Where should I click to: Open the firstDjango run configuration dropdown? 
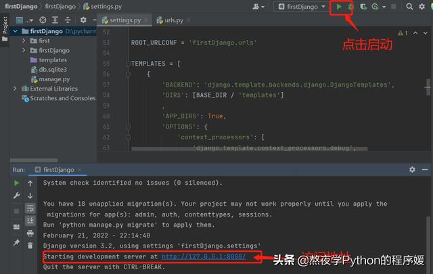[x=302, y=7]
